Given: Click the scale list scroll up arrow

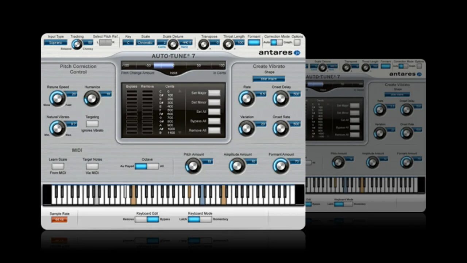Looking at the screenshot, I should click(x=179, y=91).
